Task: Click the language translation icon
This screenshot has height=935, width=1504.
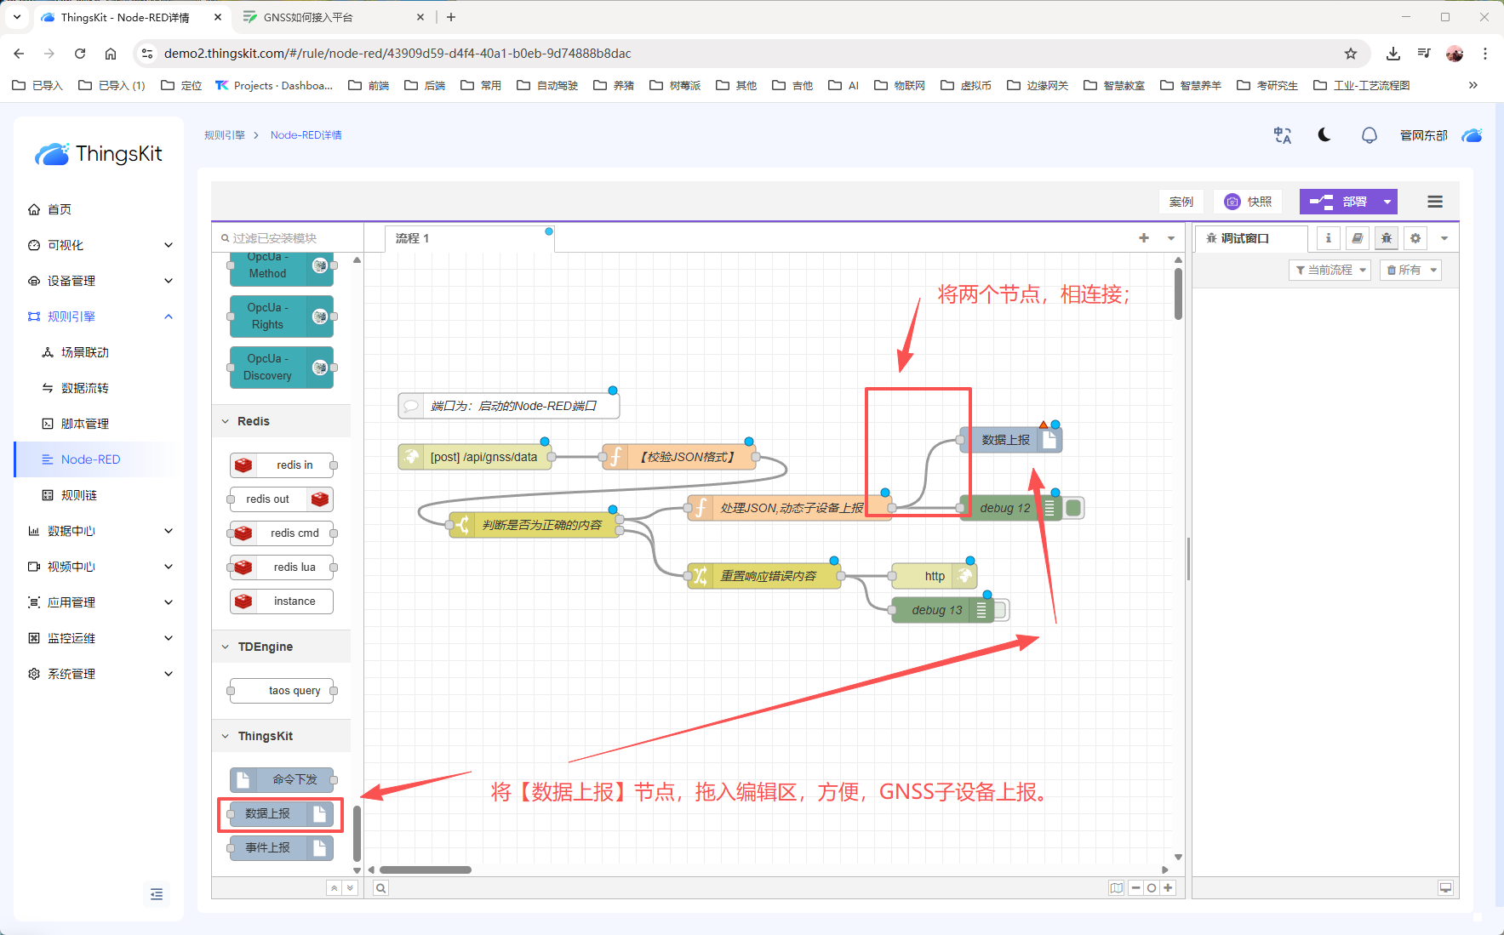Action: point(1282,135)
